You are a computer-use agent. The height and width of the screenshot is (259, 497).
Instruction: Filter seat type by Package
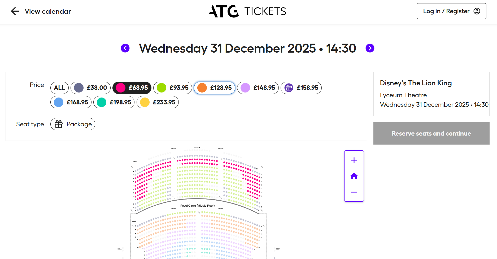73,124
